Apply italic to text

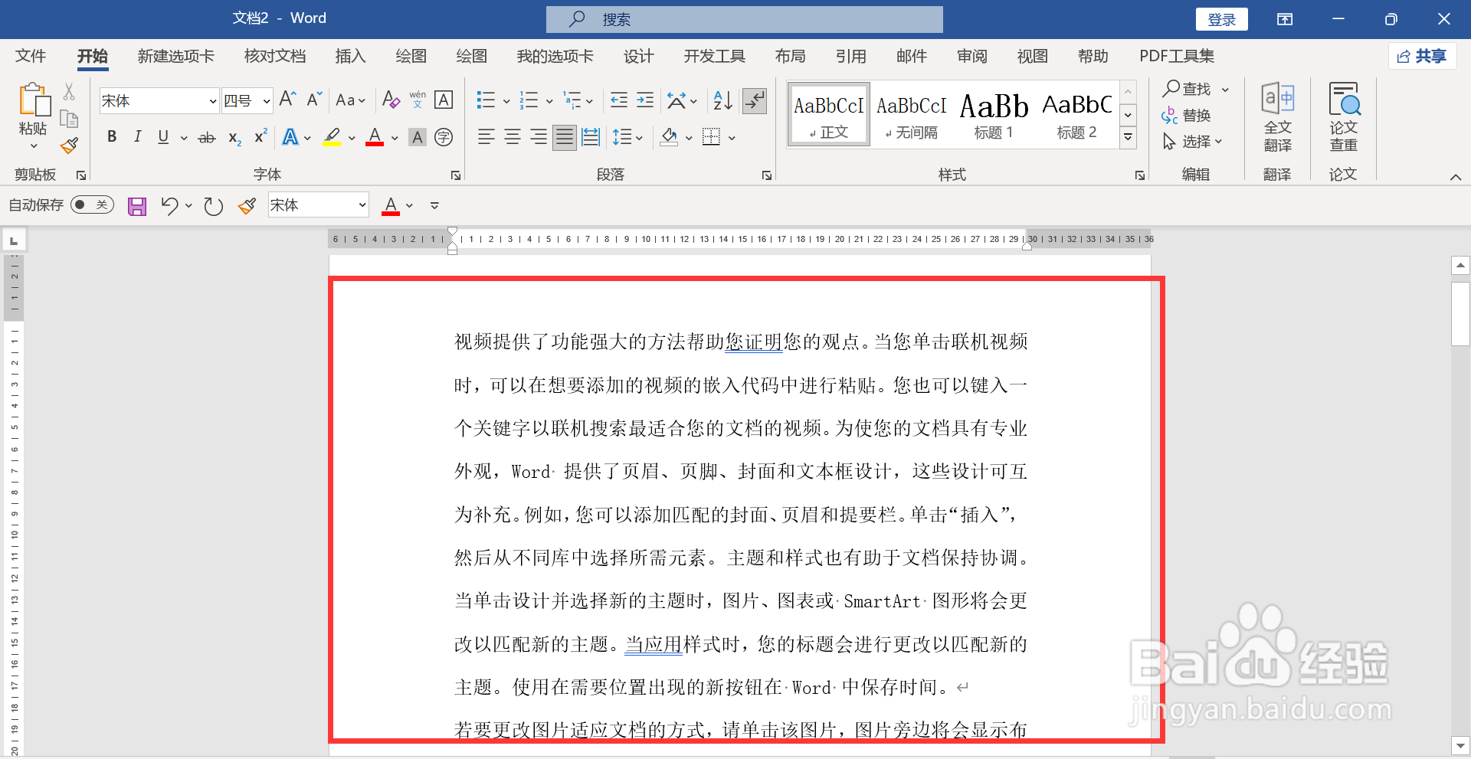click(137, 136)
